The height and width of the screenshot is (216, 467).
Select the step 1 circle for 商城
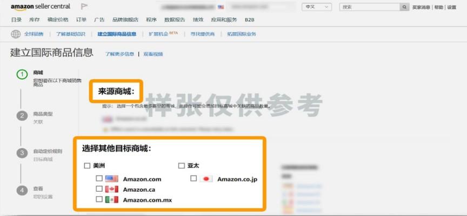(x=22, y=74)
